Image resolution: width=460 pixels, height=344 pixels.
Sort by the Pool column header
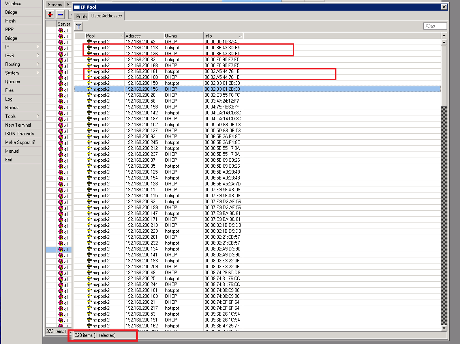tap(105, 36)
